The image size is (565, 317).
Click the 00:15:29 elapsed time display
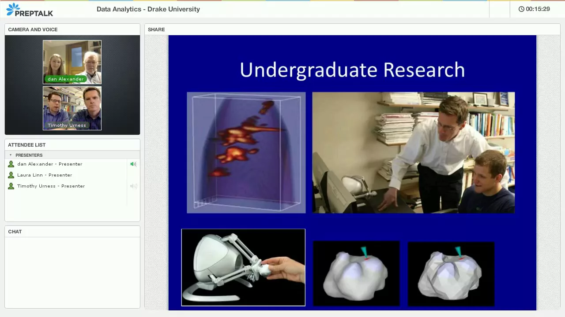(538, 9)
